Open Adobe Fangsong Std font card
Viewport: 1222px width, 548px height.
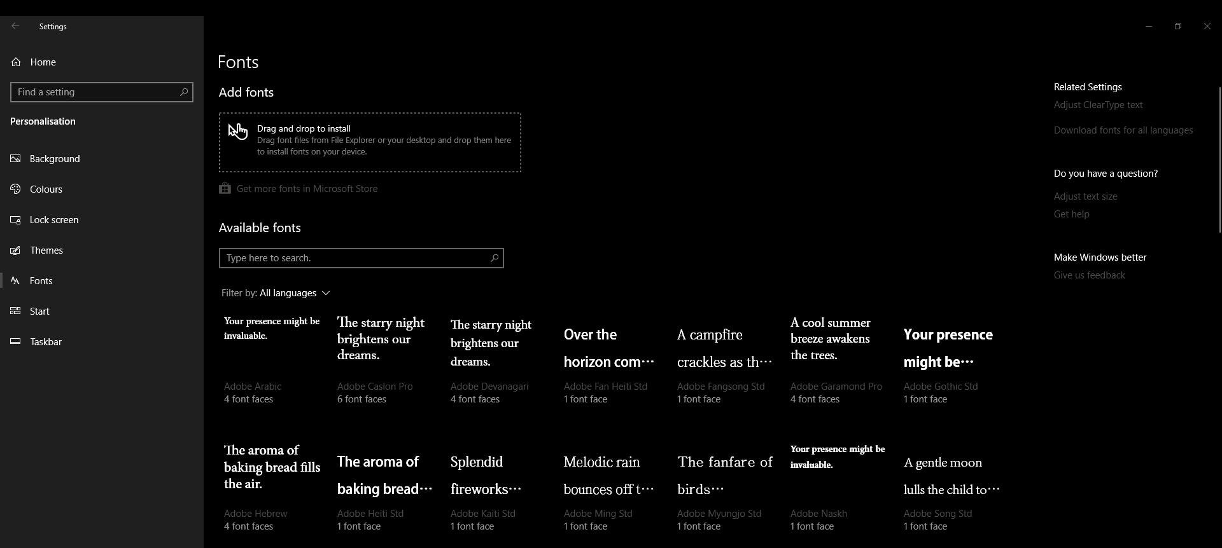point(726,361)
